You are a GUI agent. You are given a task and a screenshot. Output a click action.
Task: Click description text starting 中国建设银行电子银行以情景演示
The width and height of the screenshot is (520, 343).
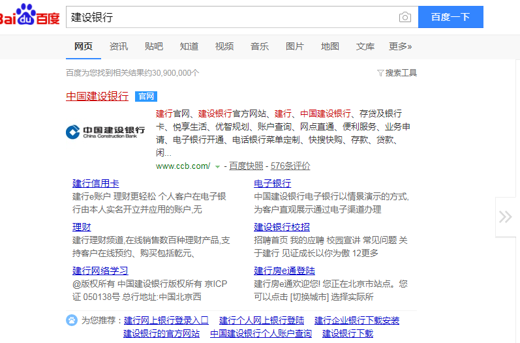pos(331,203)
